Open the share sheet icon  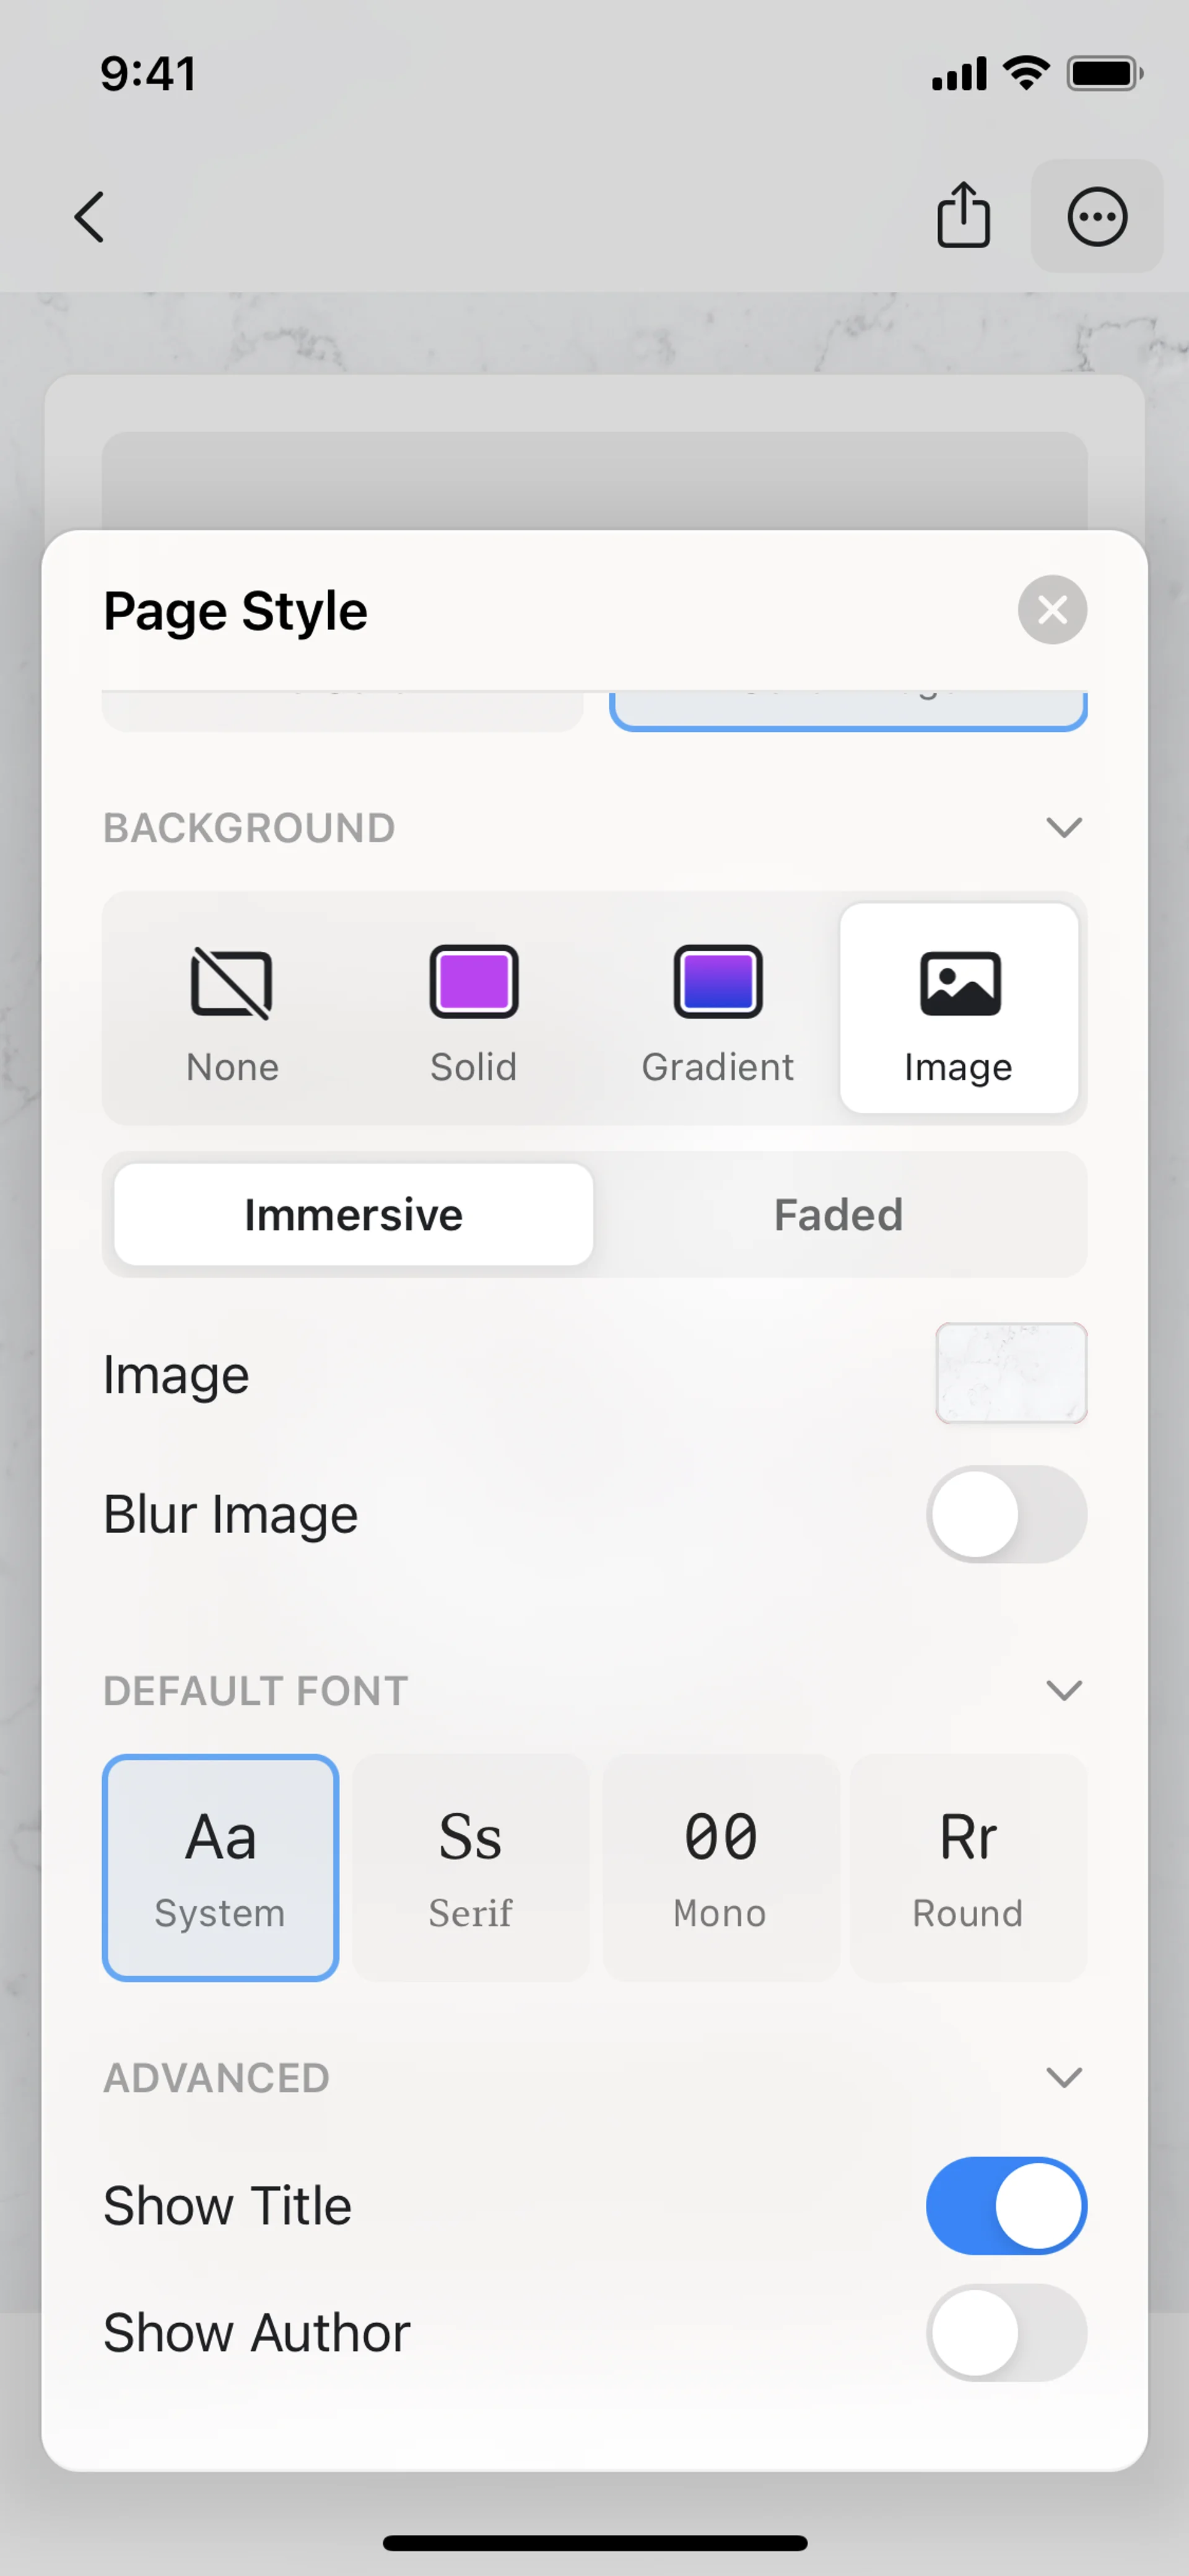pyautogui.click(x=963, y=215)
